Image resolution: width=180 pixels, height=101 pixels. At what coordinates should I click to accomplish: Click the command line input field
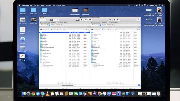(x=106, y=85)
